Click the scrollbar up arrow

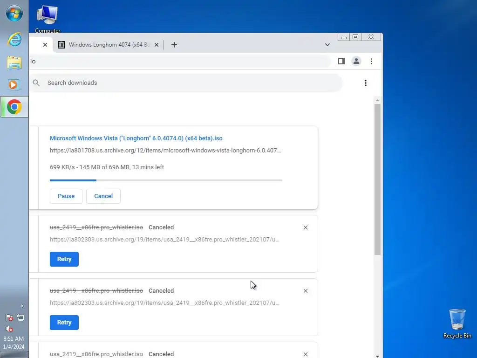point(377,101)
